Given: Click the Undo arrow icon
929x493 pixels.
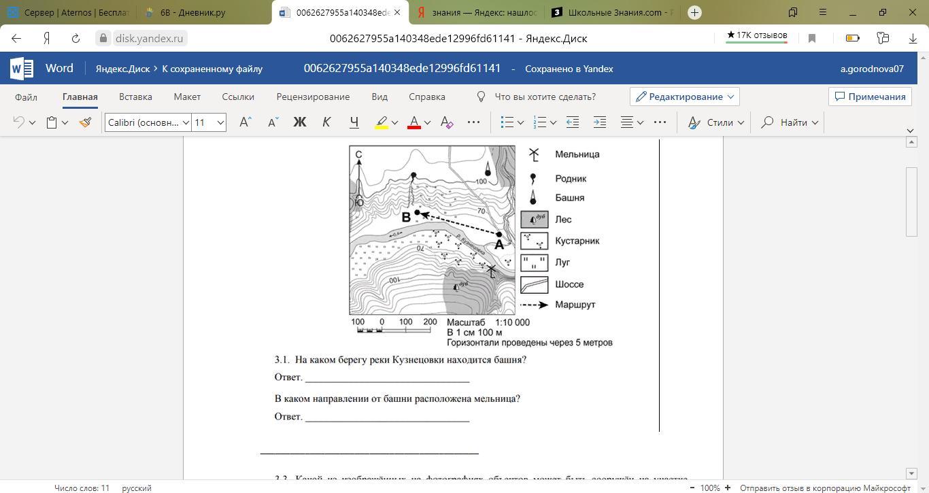Looking at the screenshot, I should coord(19,122).
